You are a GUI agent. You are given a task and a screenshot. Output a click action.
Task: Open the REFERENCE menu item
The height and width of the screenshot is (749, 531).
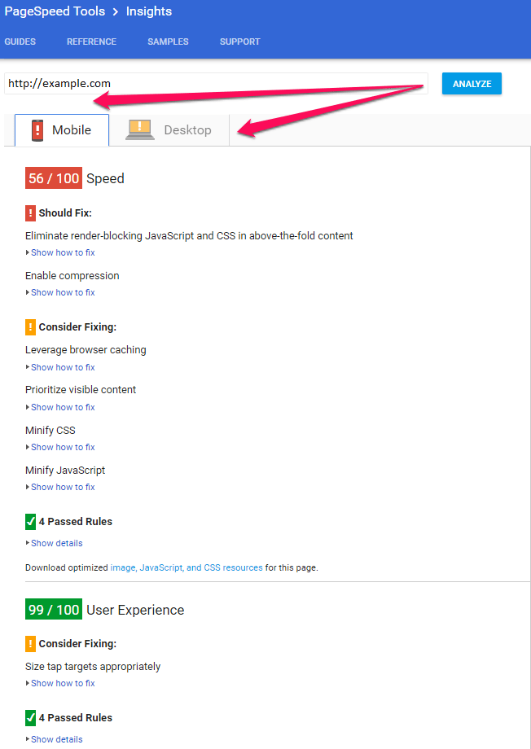coord(92,42)
